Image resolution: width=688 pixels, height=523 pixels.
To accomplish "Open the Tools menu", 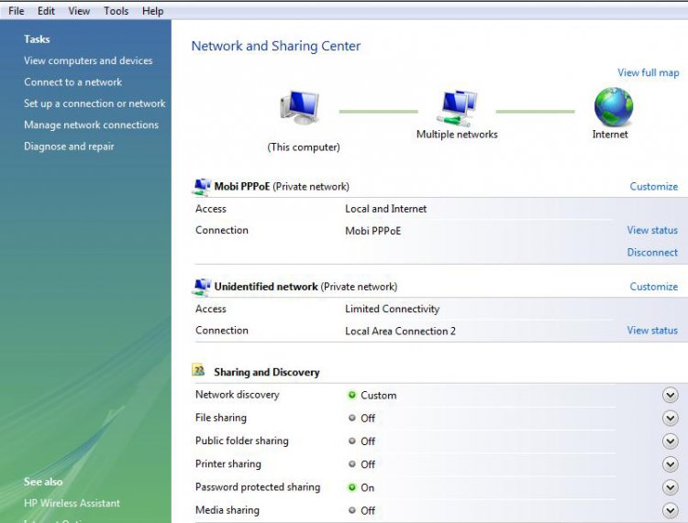I will [116, 11].
